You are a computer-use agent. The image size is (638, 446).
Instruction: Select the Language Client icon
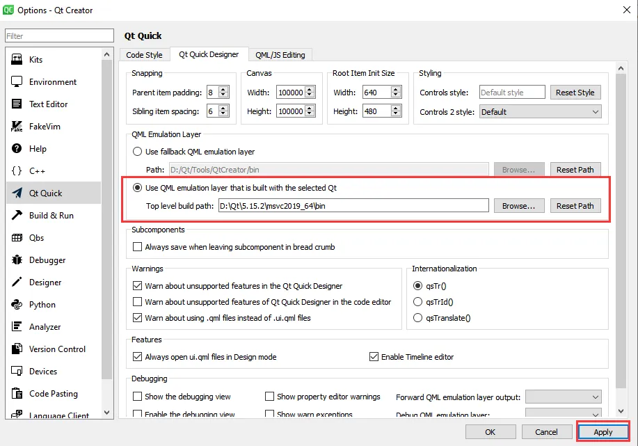pos(17,415)
